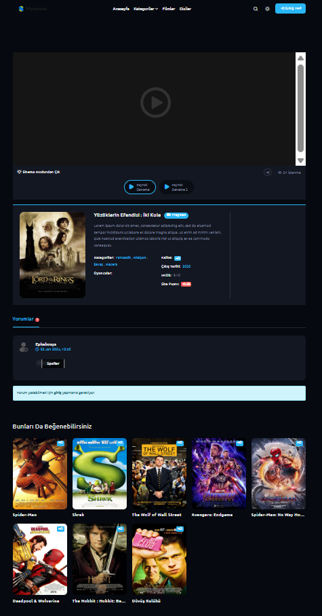Click the Bunları Da Beğenebilirsiniz heading
The height and width of the screenshot is (616, 322).
point(52,427)
